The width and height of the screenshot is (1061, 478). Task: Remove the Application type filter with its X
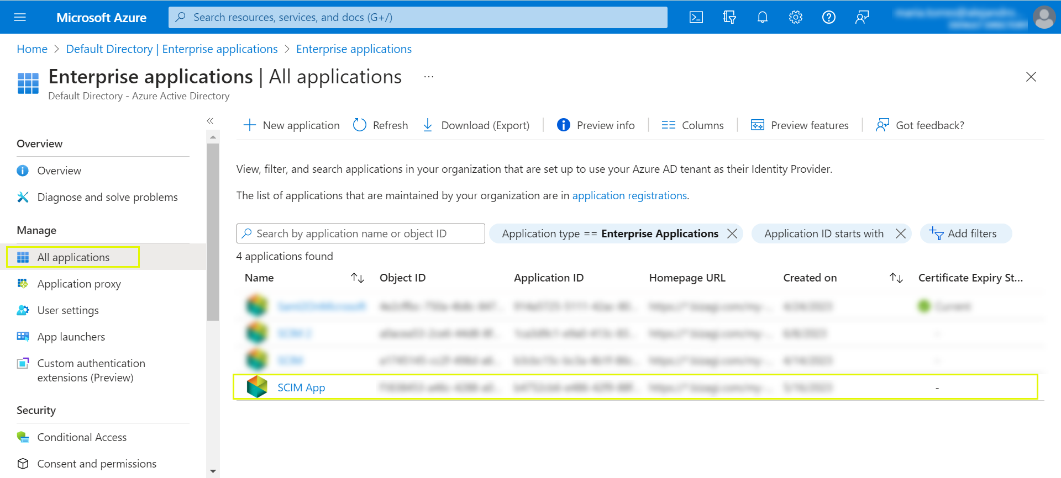pos(732,233)
